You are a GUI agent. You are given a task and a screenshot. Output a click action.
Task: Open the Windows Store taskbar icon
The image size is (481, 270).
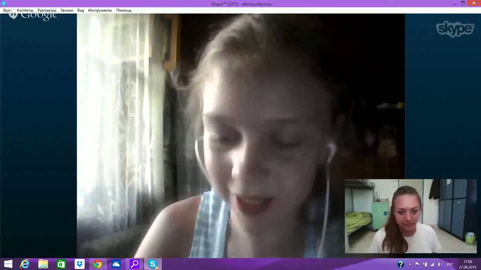click(x=61, y=264)
